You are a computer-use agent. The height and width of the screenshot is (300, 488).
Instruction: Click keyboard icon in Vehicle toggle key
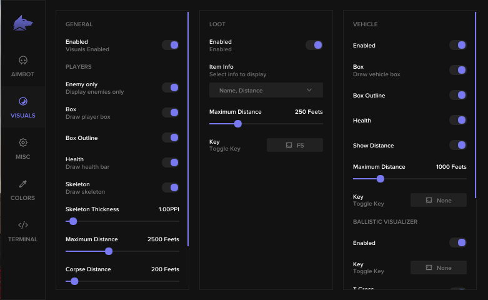pos(429,200)
